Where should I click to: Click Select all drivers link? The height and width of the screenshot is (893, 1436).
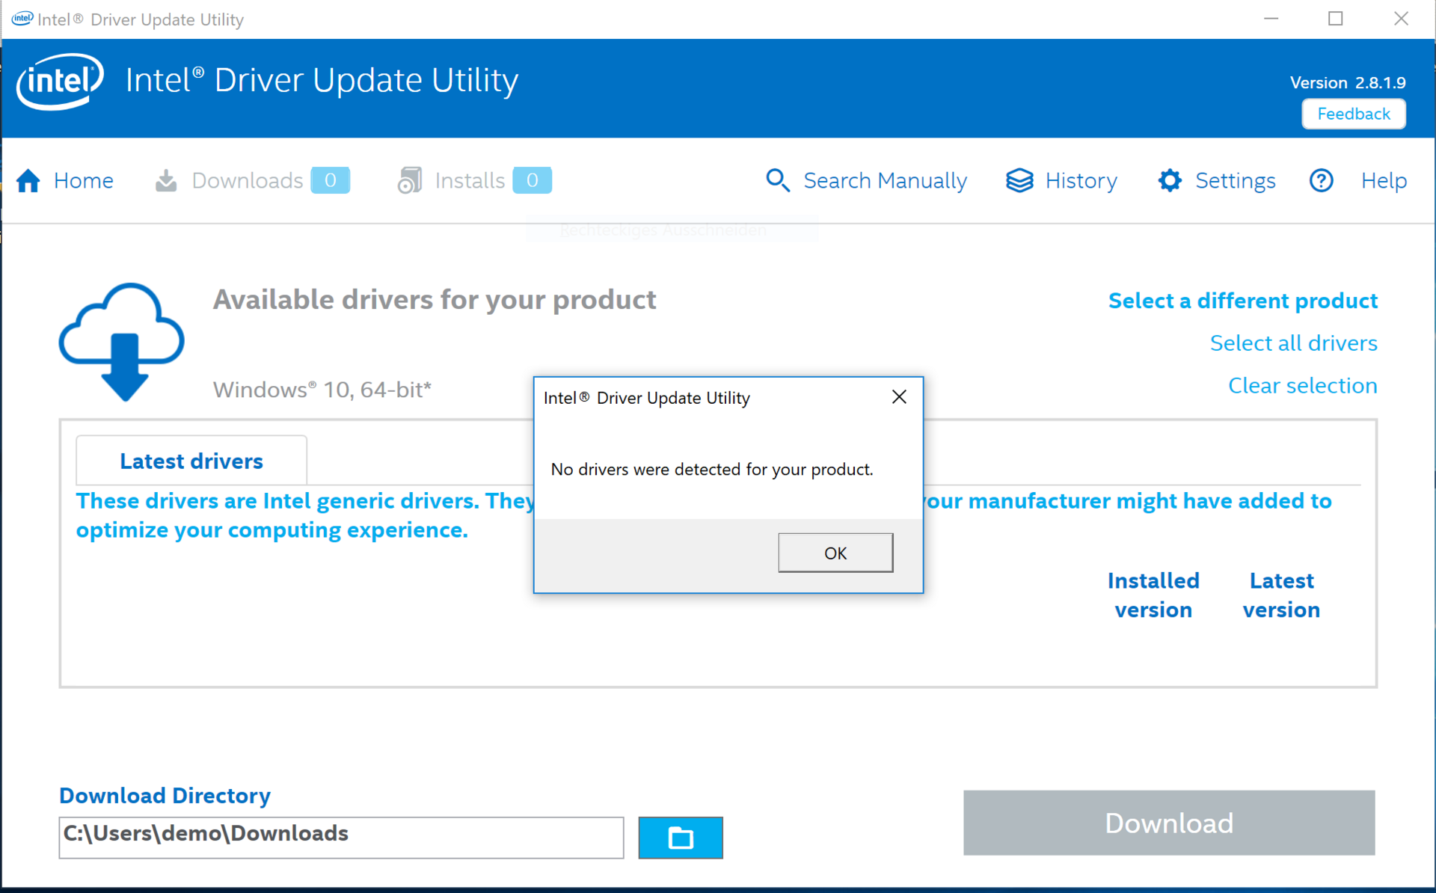[x=1293, y=343]
